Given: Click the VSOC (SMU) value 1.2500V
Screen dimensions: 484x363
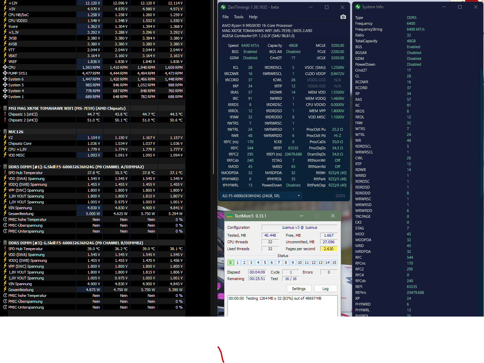Looking at the screenshot, I should pos(337,67).
